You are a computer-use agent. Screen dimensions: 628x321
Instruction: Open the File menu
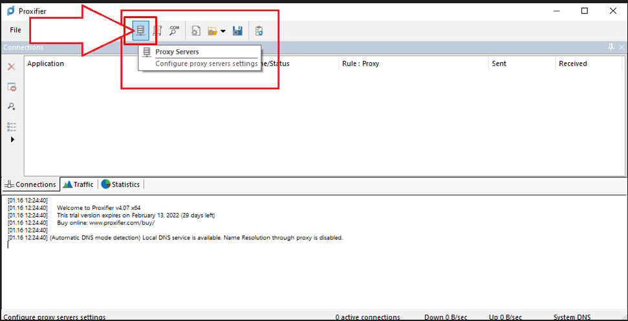coord(16,30)
